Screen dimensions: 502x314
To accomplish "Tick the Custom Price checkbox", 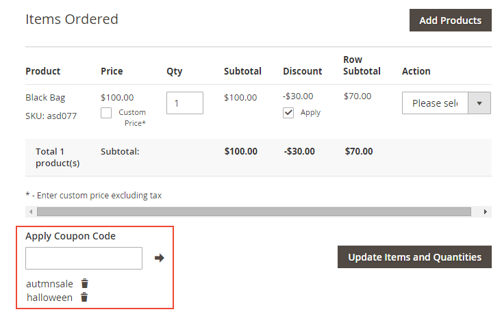I will click(106, 113).
